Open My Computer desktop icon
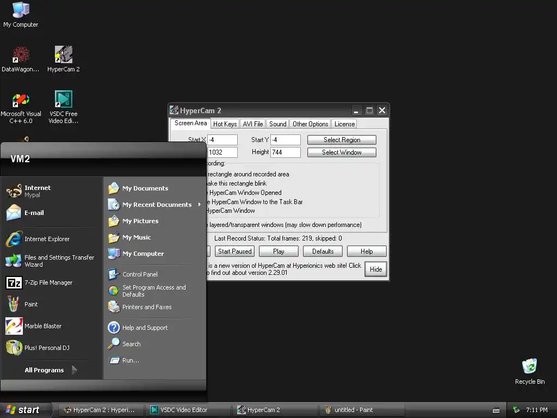The image size is (557, 418). (21, 15)
